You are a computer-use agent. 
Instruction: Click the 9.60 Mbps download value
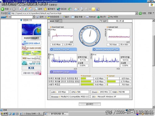pos(56,45)
